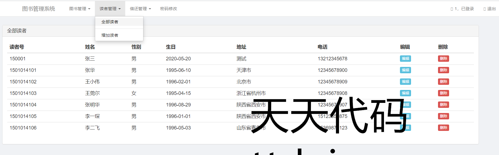
Task: Open the 图书管理 dropdown menu
Action: (x=79, y=9)
